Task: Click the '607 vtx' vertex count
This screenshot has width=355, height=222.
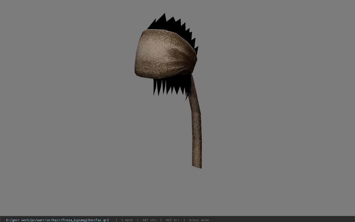Action: coord(149,220)
